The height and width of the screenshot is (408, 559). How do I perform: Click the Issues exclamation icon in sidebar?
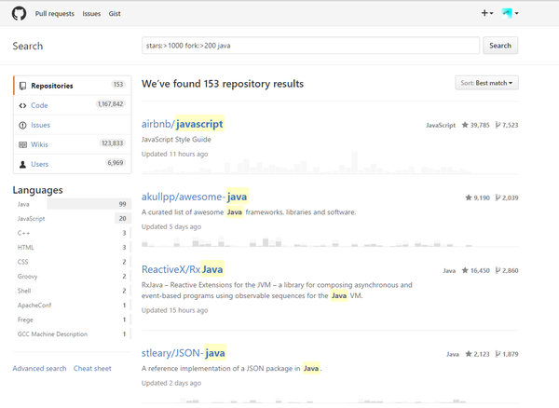point(22,125)
